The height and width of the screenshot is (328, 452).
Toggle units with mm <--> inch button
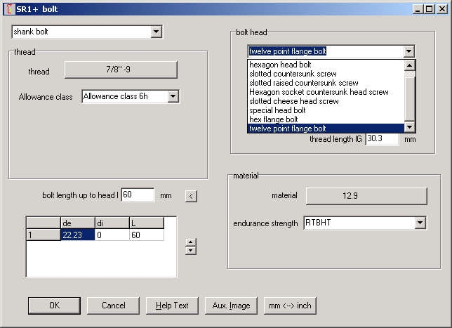290,306
